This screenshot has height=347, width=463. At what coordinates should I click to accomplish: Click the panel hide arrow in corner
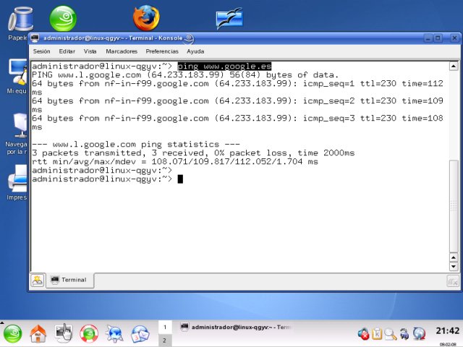point(1,322)
